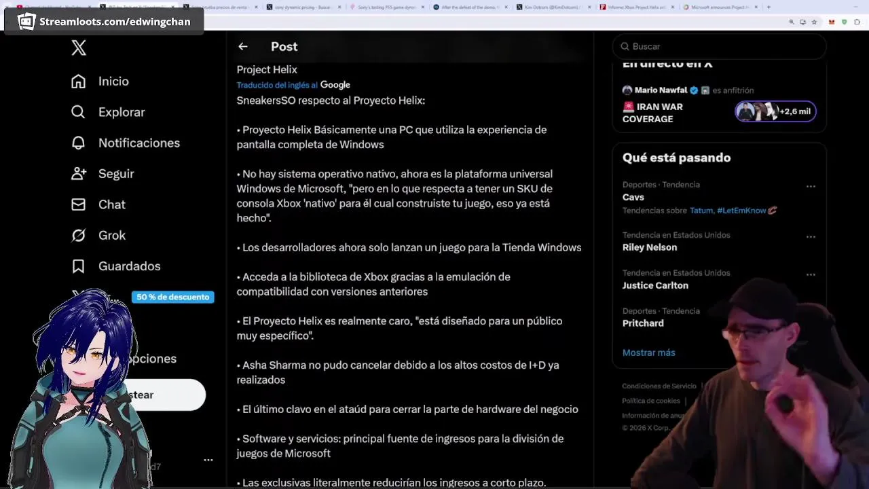Click the account options three-dots menu
869x489 pixels.
click(208, 460)
